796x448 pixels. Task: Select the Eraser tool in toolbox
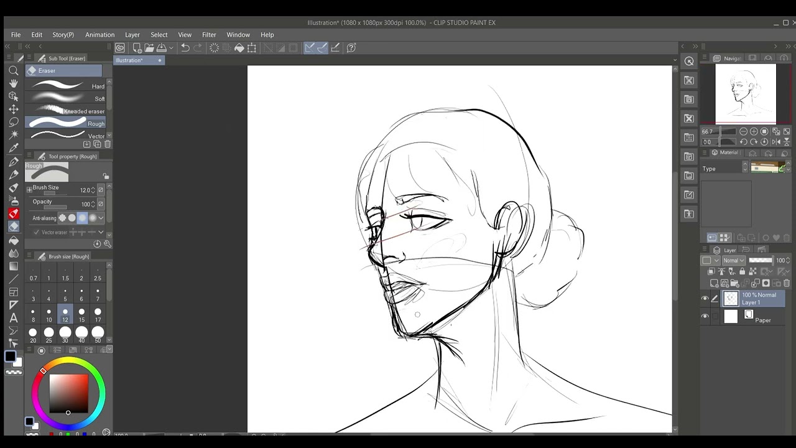point(14,226)
